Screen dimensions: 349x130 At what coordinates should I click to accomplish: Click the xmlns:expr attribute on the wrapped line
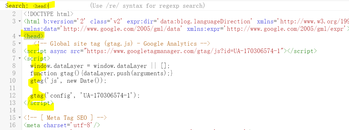(x=267, y=29)
